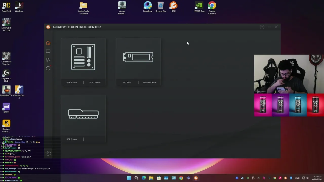The image size is (324, 182).
Task: Select the Windrose desktop shortcut
Action: click(19, 7)
